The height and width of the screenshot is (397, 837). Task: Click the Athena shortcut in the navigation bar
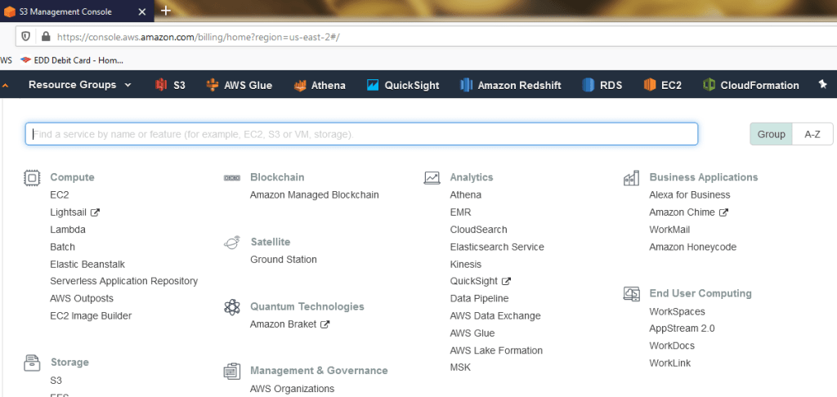tap(320, 85)
